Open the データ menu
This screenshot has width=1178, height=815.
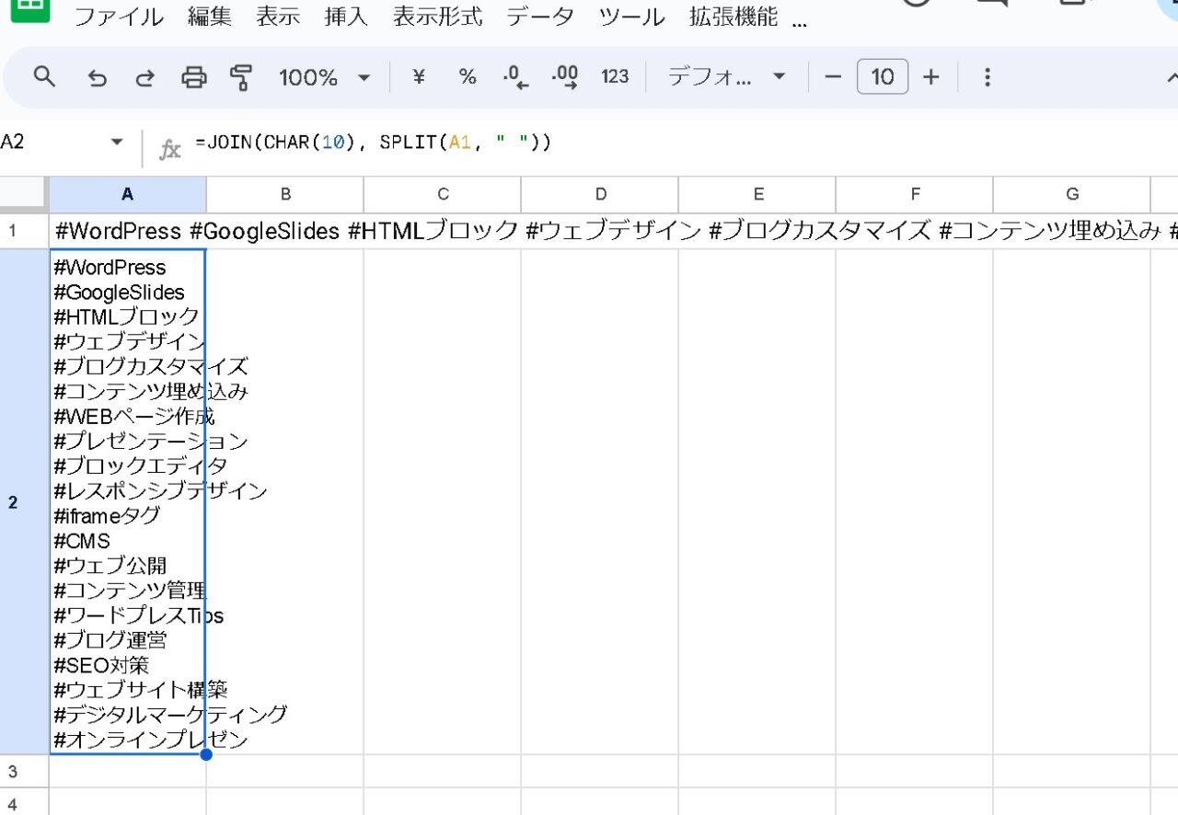tap(539, 16)
